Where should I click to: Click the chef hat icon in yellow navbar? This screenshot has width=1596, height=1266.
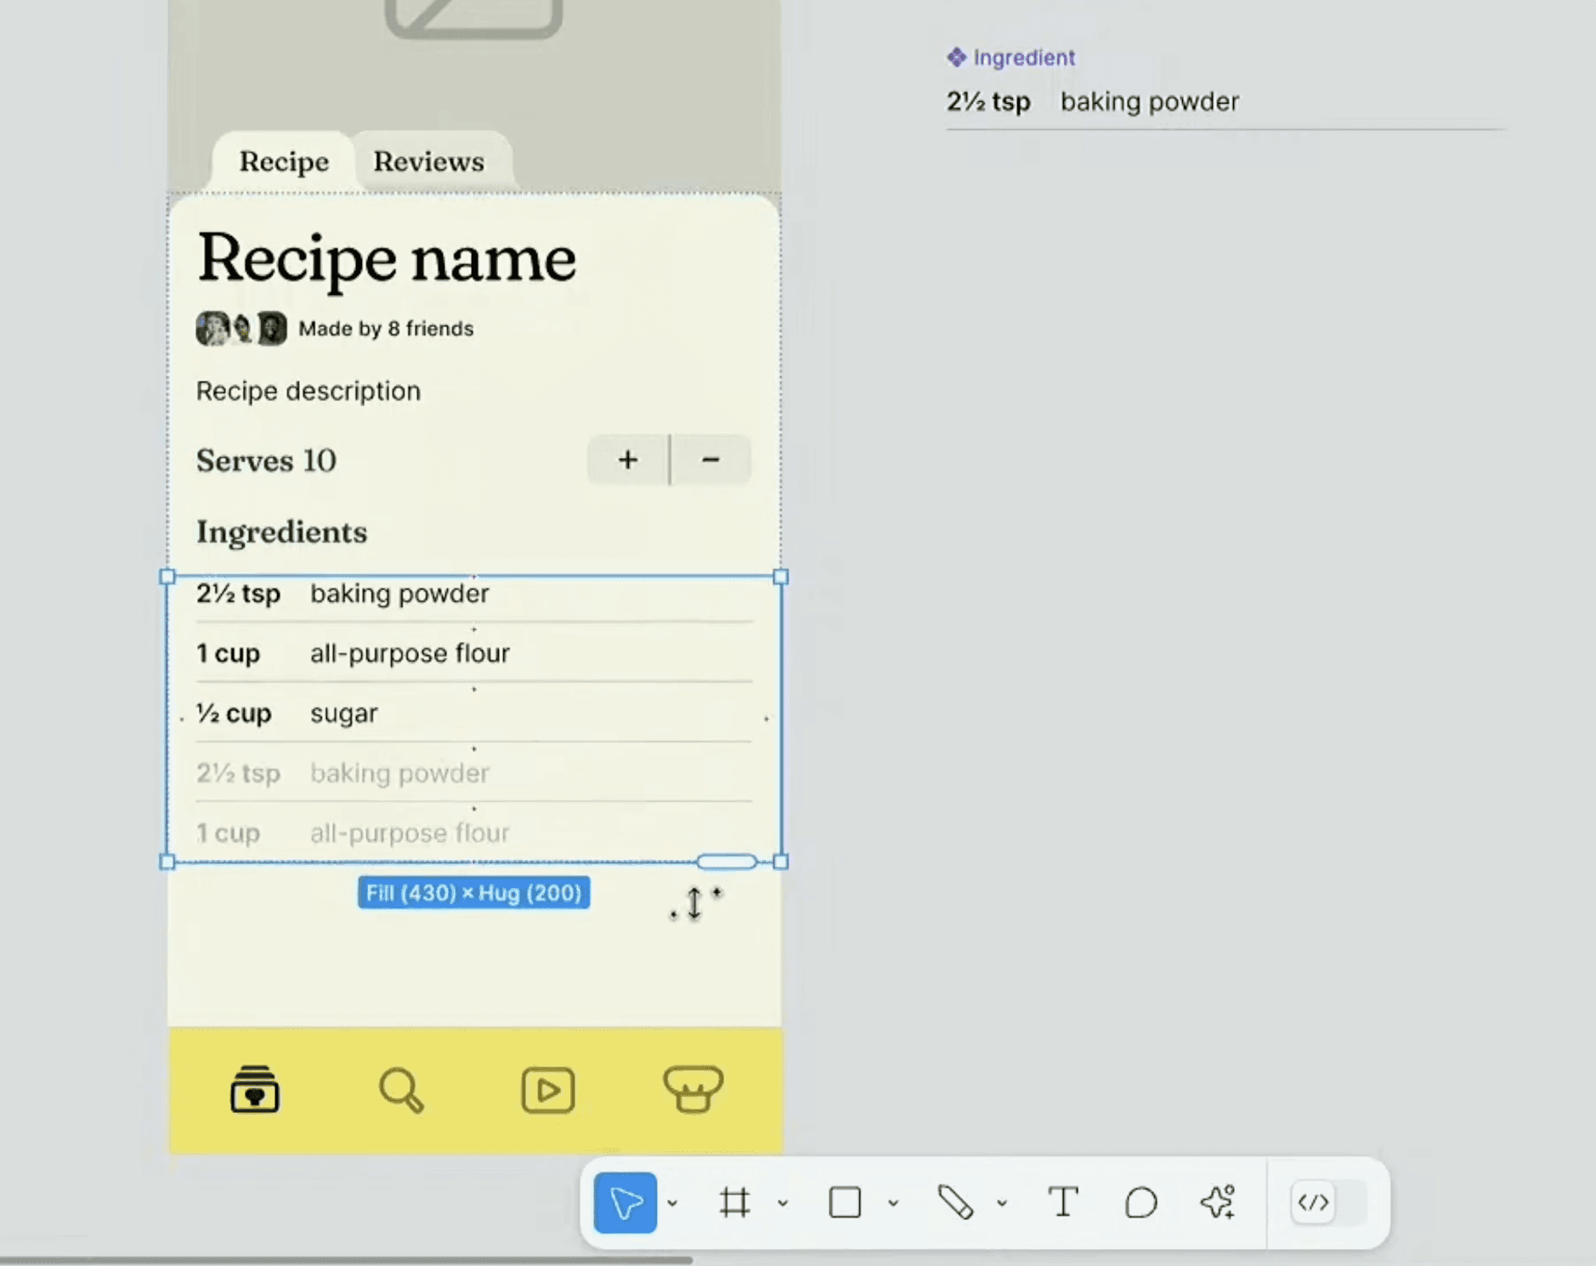(x=694, y=1091)
